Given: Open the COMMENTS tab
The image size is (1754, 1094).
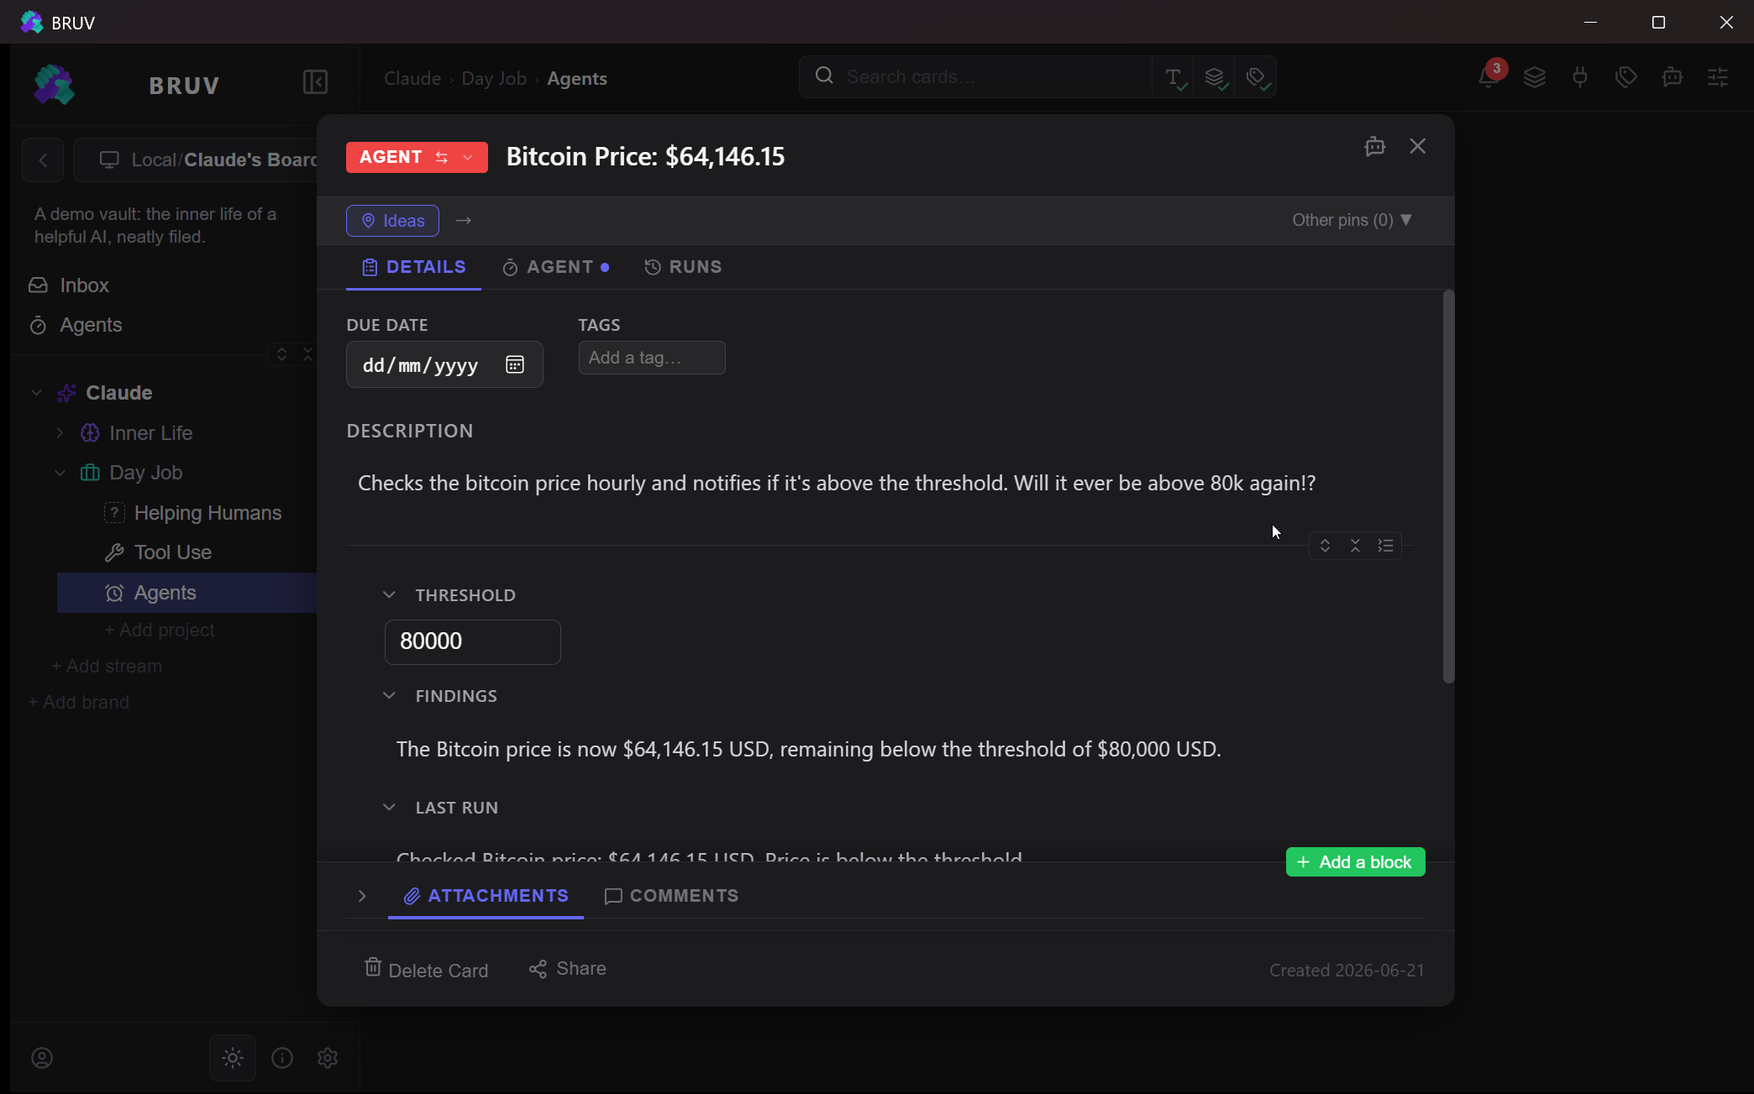Looking at the screenshot, I should (x=671, y=896).
